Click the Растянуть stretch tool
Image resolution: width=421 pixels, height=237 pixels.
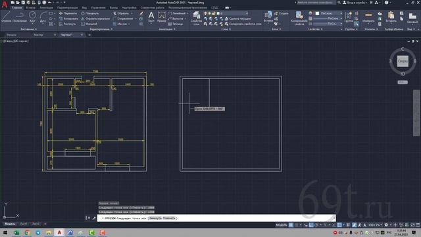click(68, 24)
